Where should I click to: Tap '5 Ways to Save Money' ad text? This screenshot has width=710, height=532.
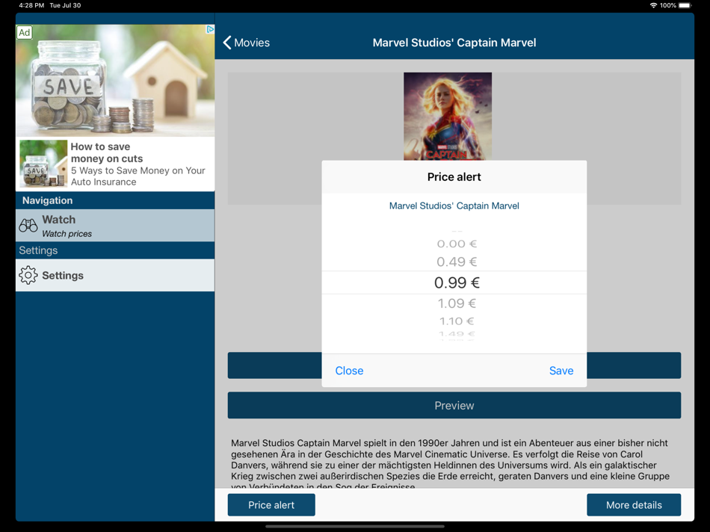click(138, 176)
